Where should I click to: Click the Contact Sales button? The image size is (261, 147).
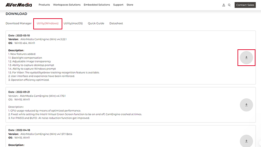tap(245, 5)
